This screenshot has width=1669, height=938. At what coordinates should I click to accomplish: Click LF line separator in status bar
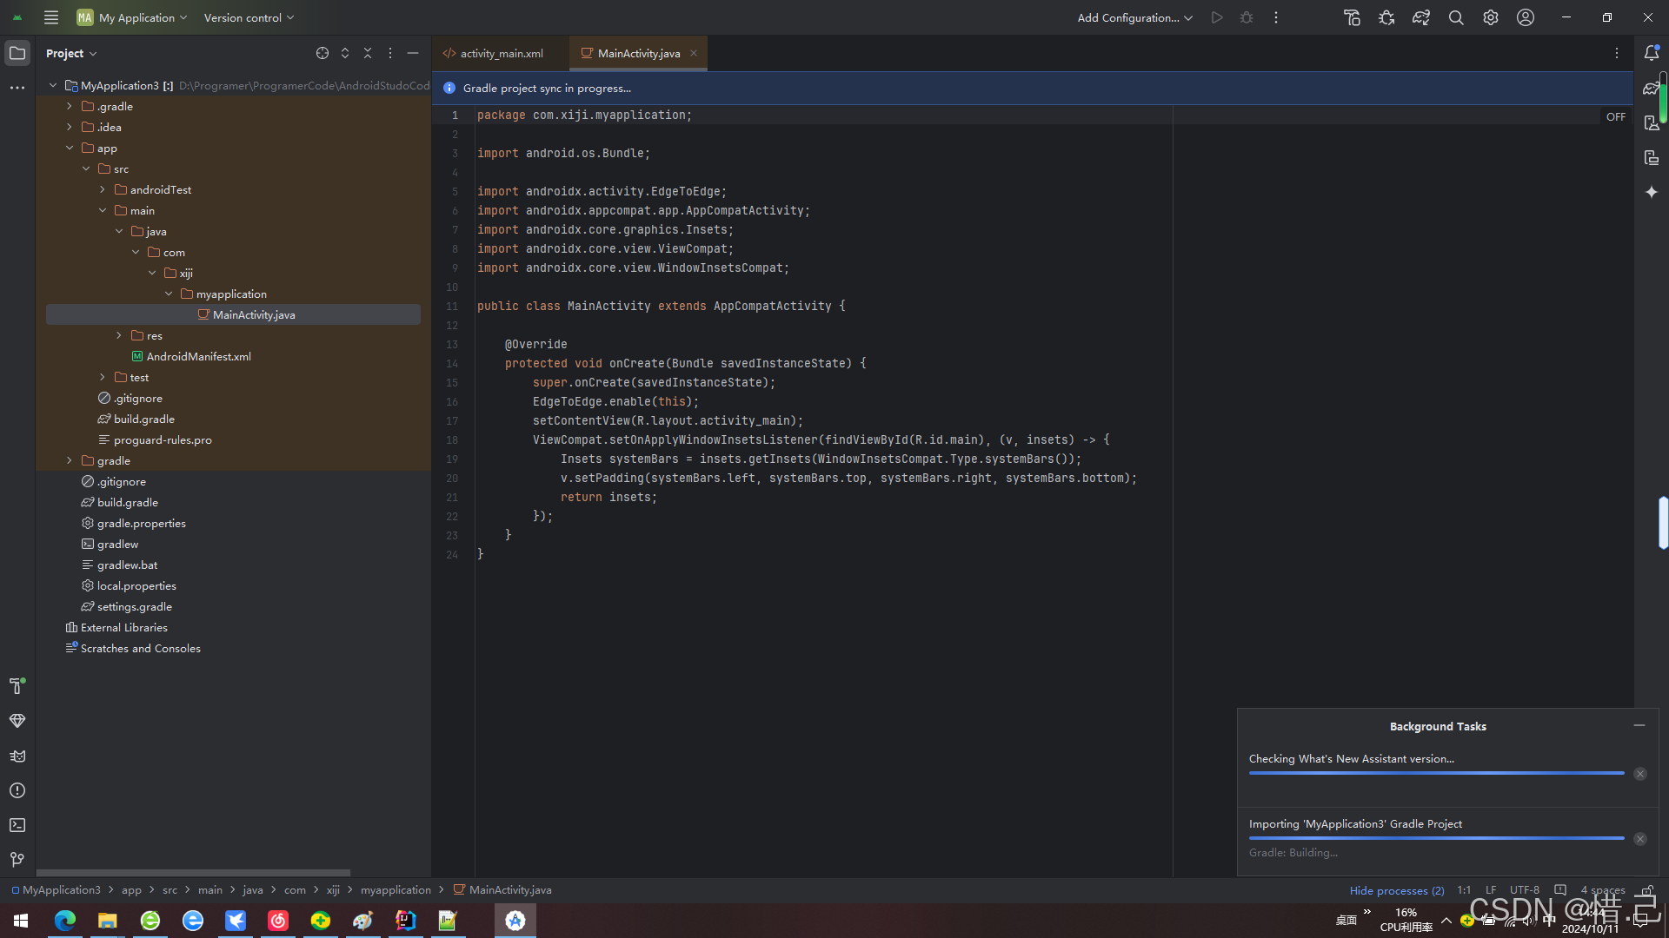point(1491,890)
